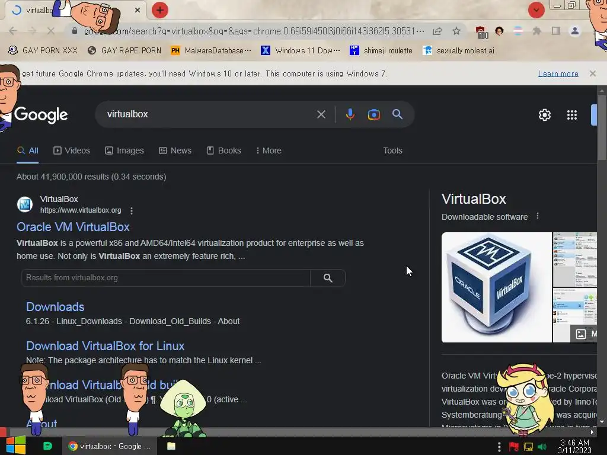Open the network tray icon
Screen dimensions: 607x455
528,447
